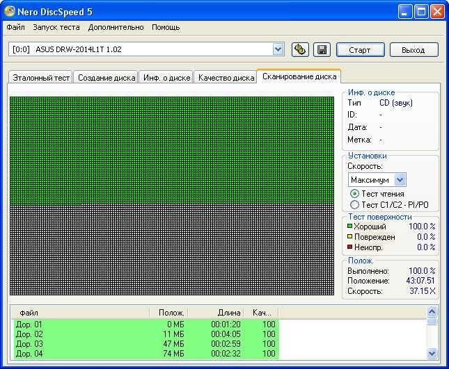Image resolution: width=449 pixels, height=369 pixels.
Task: Maximize the Nero DiscSpeed window
Action: tap(421, 12)
